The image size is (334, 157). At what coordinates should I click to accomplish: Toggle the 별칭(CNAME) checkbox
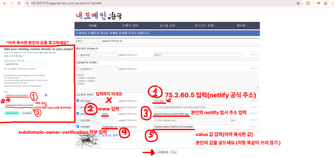pos(78,114)
